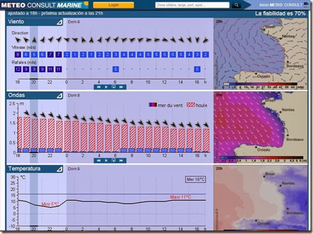Open the wind map thumbnail
Screen dimensions: 313x234
point(260,54)
